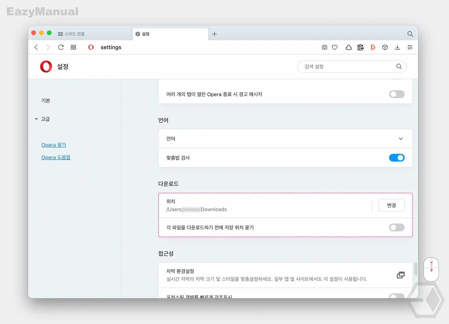This screenshot has width=449, height=324.
Task: Disable 맞춤법 검사 toggle
Action: pyautogui.click(x=397, y=158)
